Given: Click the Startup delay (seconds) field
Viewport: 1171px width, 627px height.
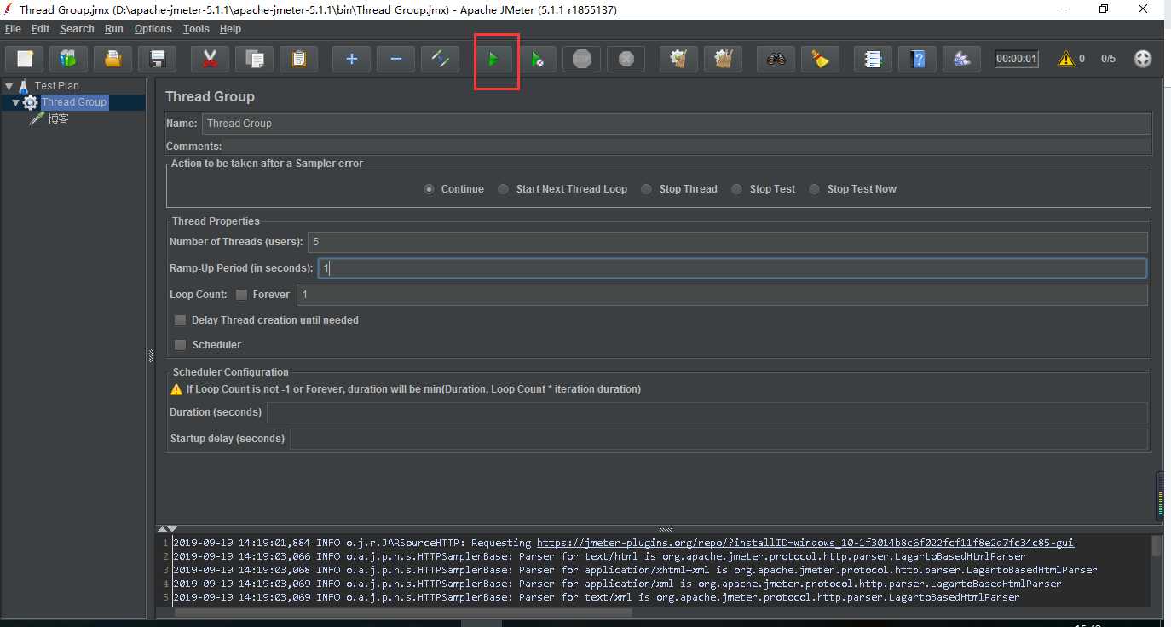Looking at the screenshot, I should (x=718, y=439).
